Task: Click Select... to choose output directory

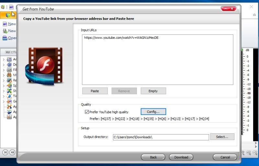Action: (x=222, y=137)
